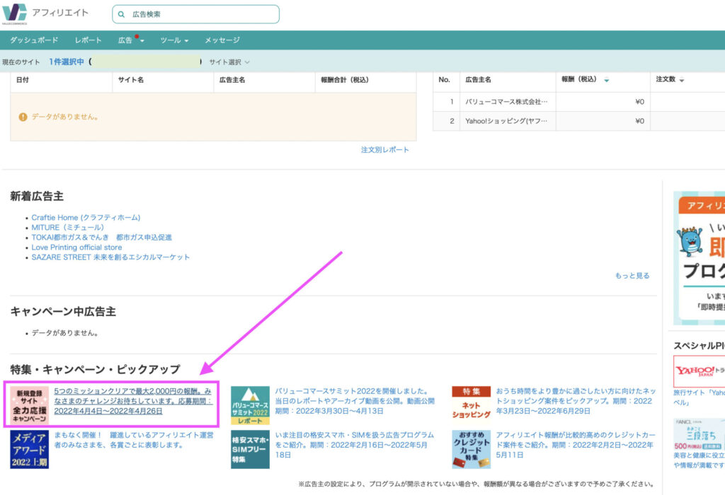Open the 注文別レポート link
This screenshot has width=725, height=495.
point(384,150)
